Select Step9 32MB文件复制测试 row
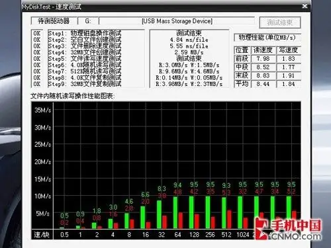 85,84
